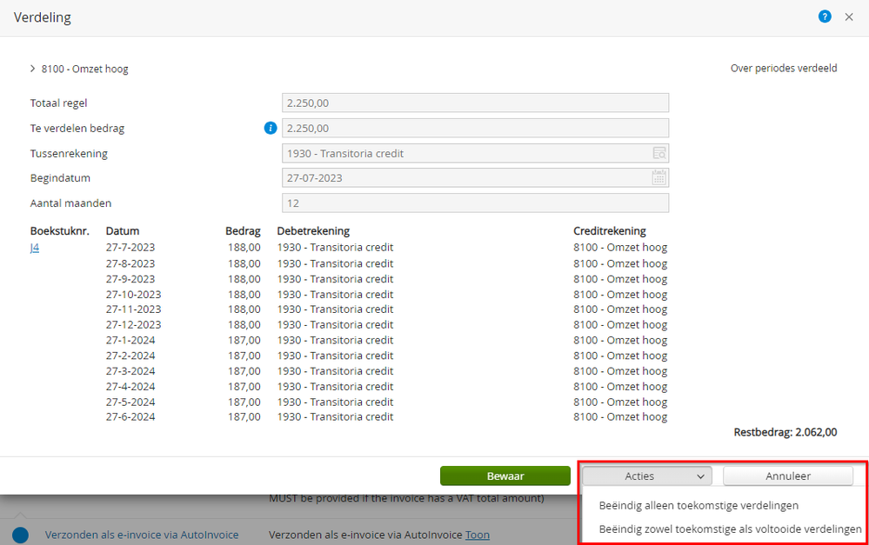
Task: Click the Creditrekening column header
Action: tap(610, 231)
